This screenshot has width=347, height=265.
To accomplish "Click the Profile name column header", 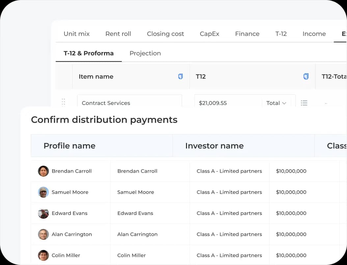I will pyautogui.click(x=69, y=146).
